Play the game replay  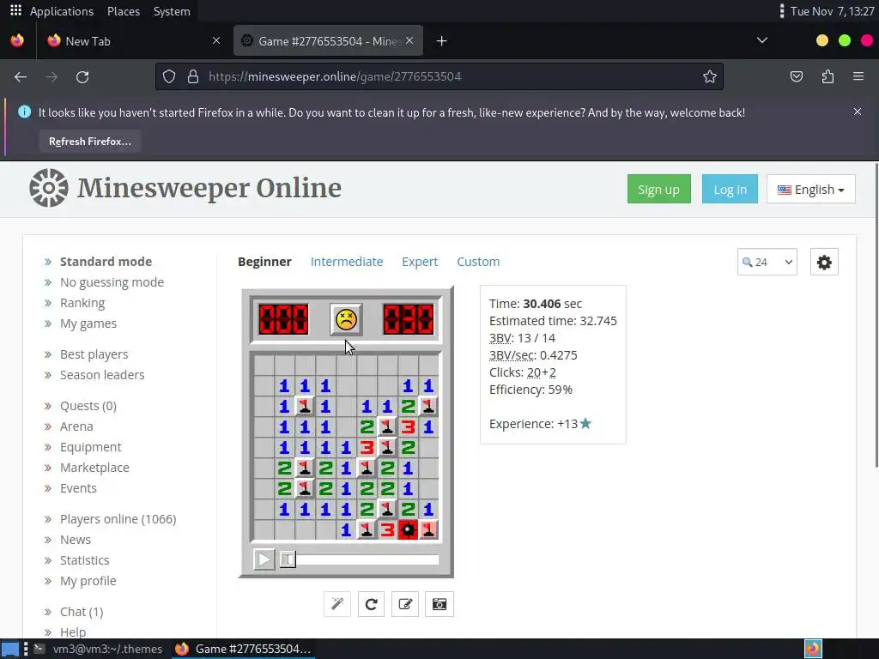tap(264, 559)
